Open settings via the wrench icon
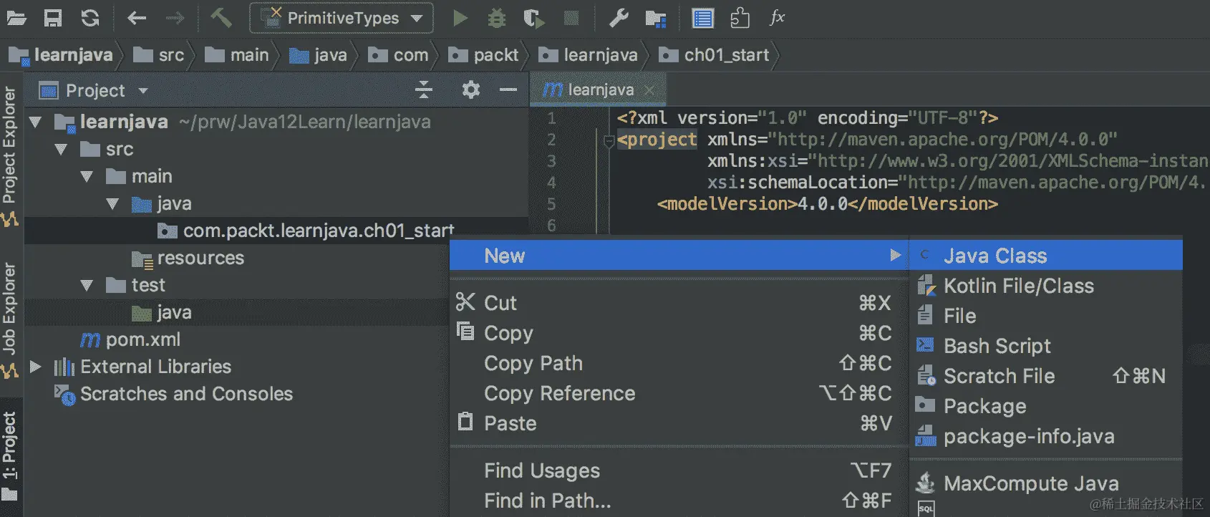1210x517 pixels. (619, 18)
